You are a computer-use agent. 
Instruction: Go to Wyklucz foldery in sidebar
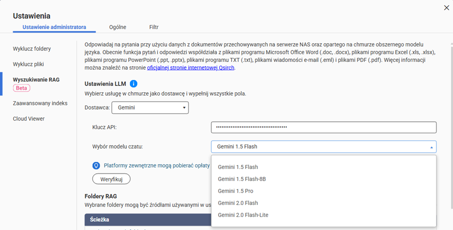coord(32,48)
